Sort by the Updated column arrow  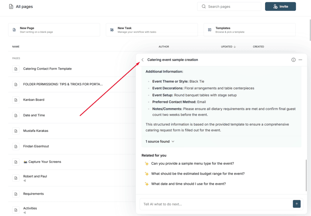tap(235, 47)
